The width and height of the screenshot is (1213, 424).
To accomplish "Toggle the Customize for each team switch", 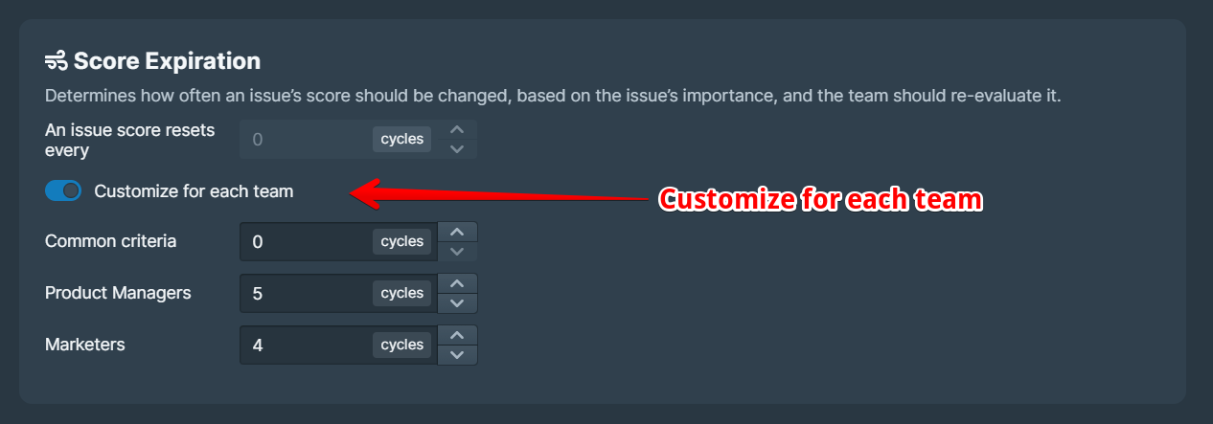I will point(63,191).
